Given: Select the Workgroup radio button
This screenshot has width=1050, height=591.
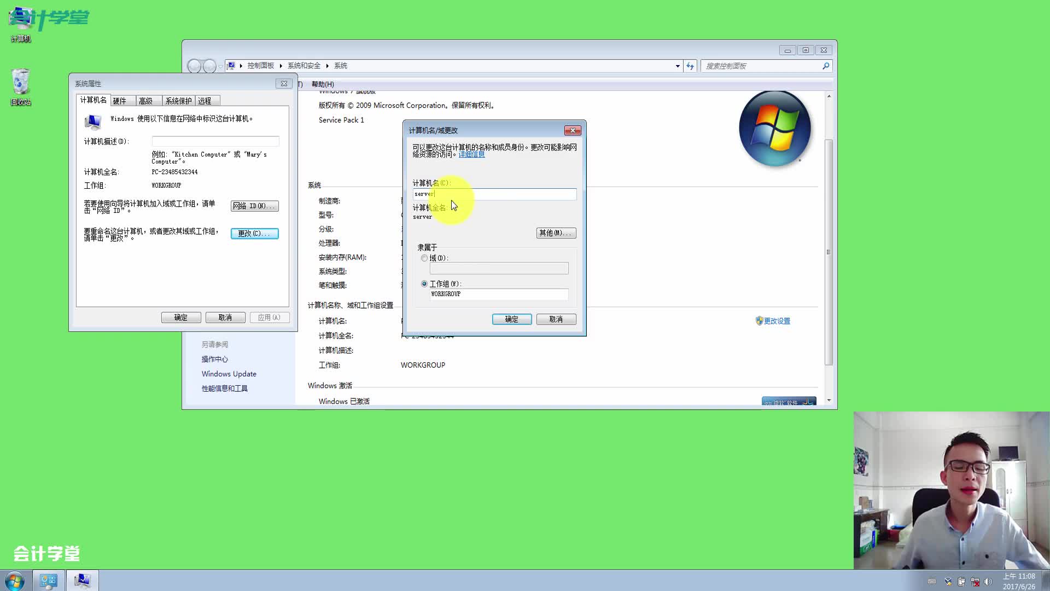Looking at the screenshot, I should [x=424, y=284].
